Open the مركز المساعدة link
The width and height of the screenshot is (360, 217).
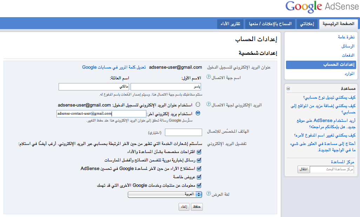pos(342,162)
